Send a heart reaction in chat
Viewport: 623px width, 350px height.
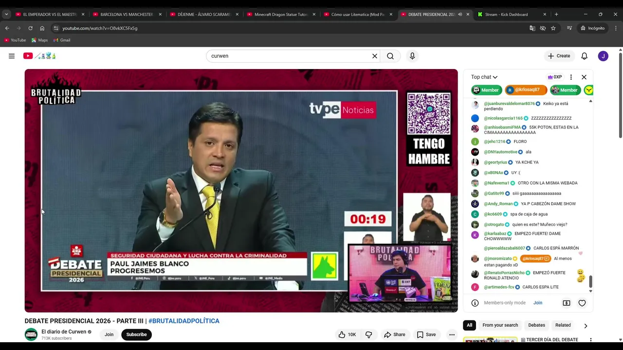tap(582, 303)
